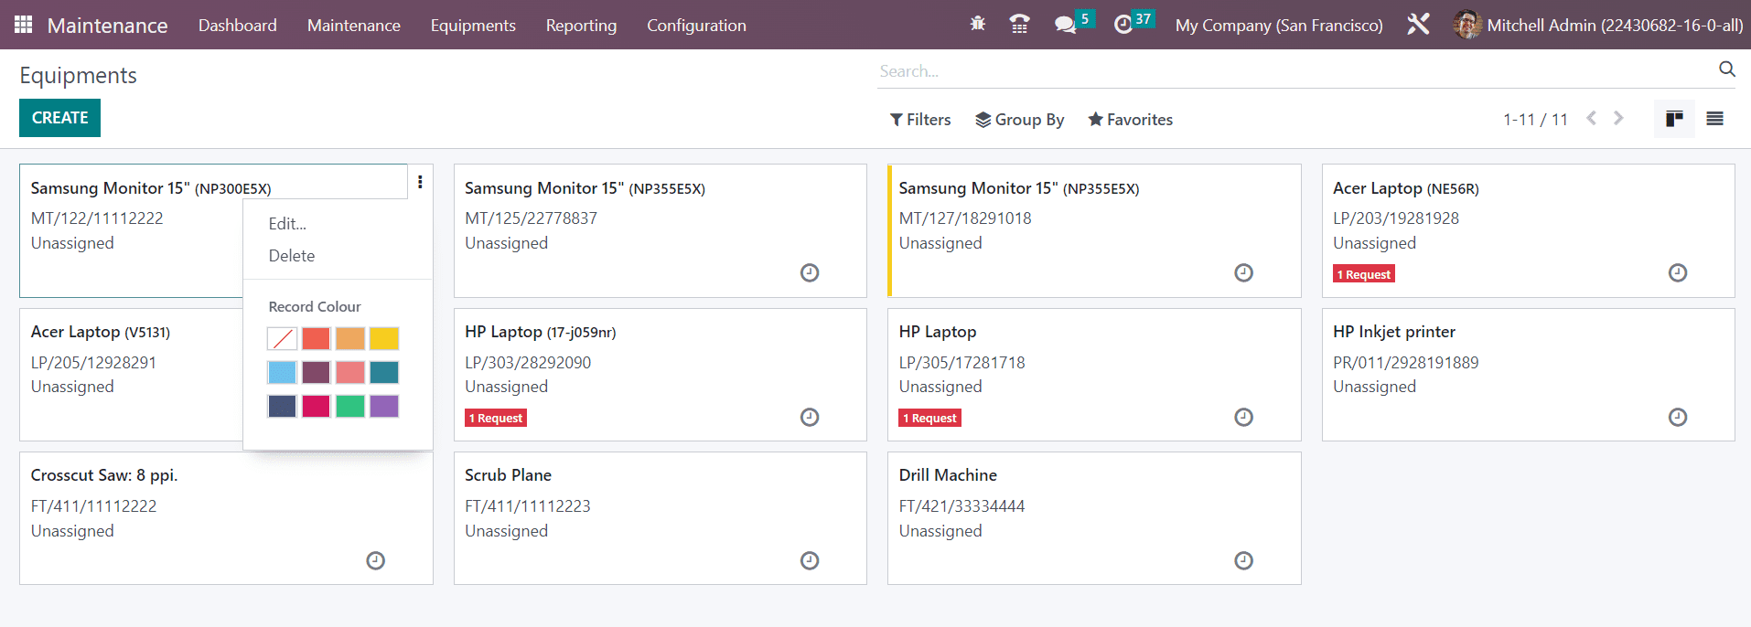Open the apps grid menu icon
This screenshot has width=1751, height=627.
[x=24, y=25]
